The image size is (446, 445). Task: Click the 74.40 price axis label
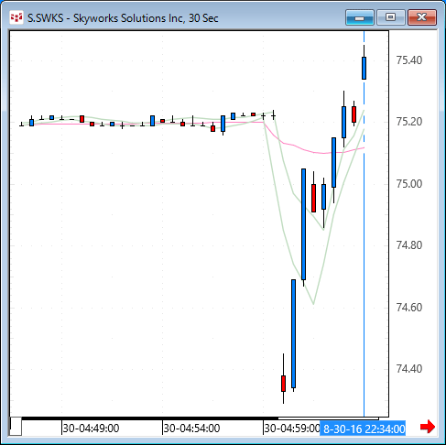click(x=409, y=369)
